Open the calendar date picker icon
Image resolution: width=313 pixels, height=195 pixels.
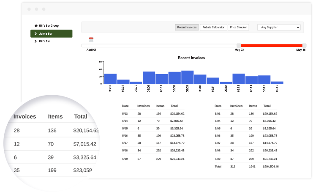[91, 40]
